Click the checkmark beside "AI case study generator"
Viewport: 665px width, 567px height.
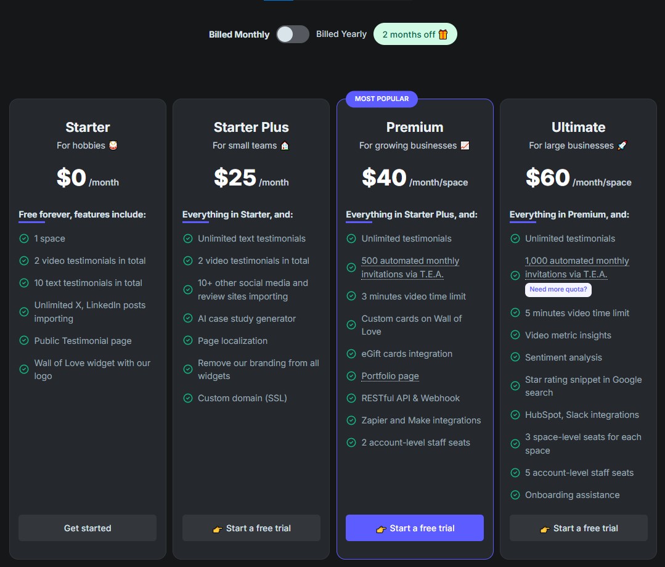coord(187,319)
